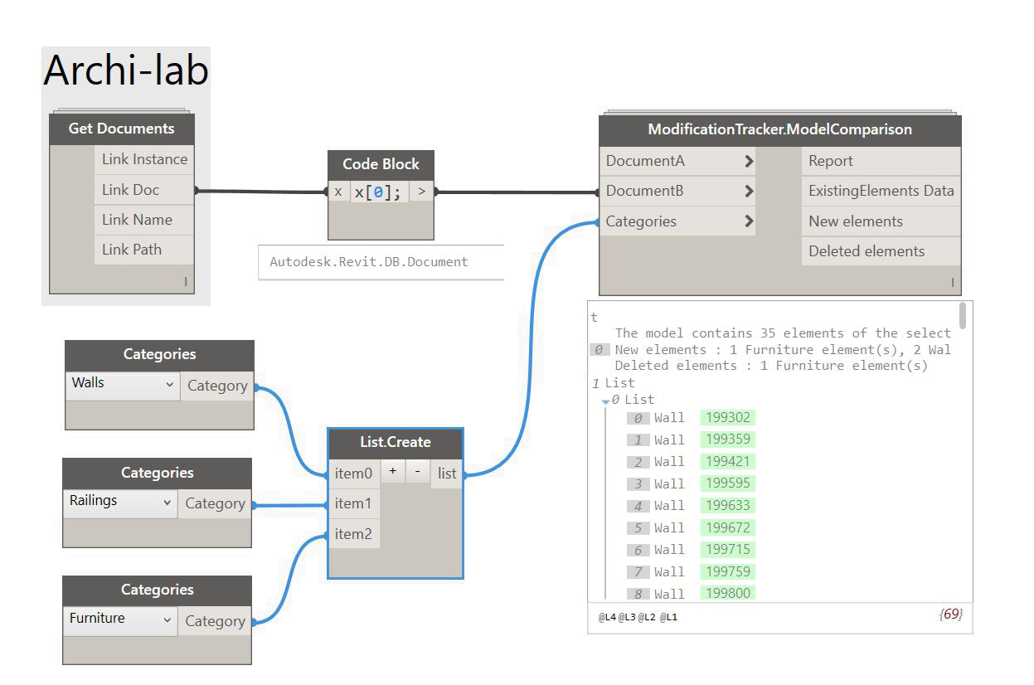The width and height of the screenshot is (1034, 685).
Task: Add an item with List.Create plus
Action: coord(393,471)
